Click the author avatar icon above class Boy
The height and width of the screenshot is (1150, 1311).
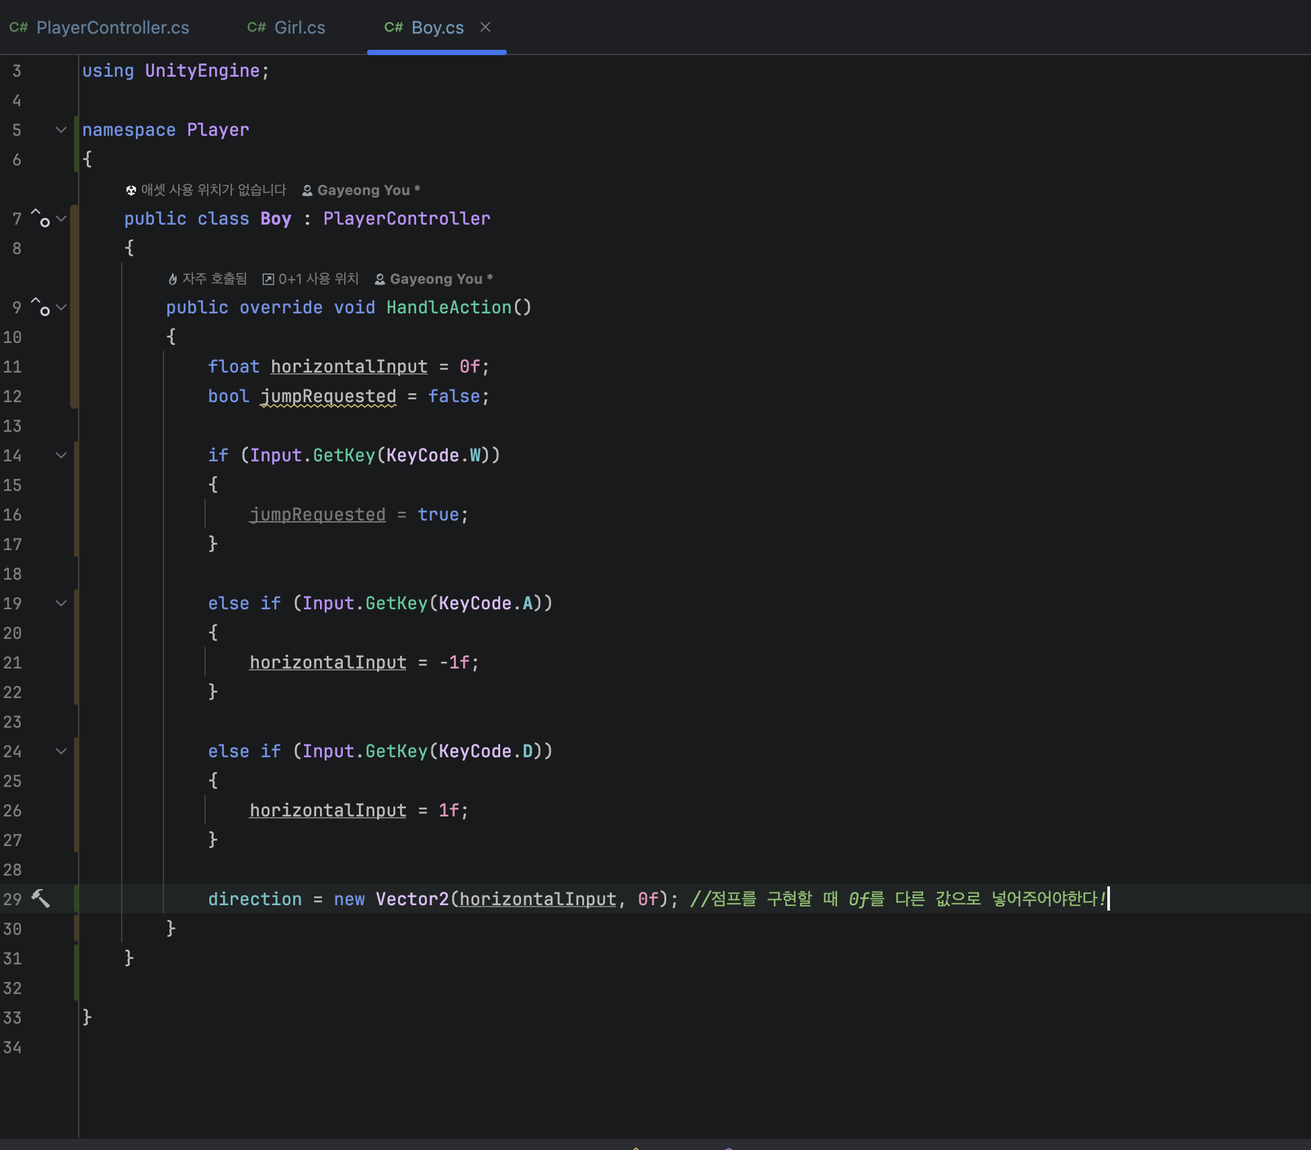pos(307,190)
